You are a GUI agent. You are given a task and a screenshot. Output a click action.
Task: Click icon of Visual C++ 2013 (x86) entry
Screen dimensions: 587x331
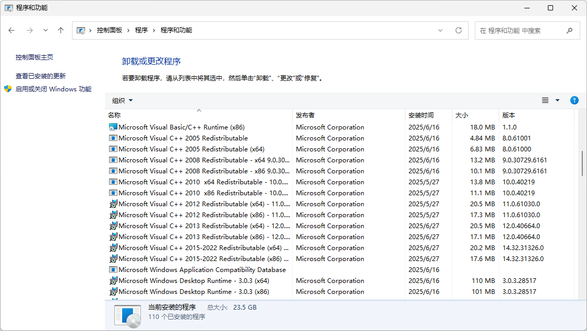[113, 237]
